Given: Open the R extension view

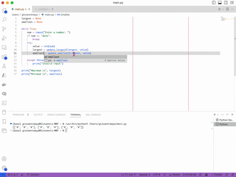Looking at the screenshot, I should 4,94.
